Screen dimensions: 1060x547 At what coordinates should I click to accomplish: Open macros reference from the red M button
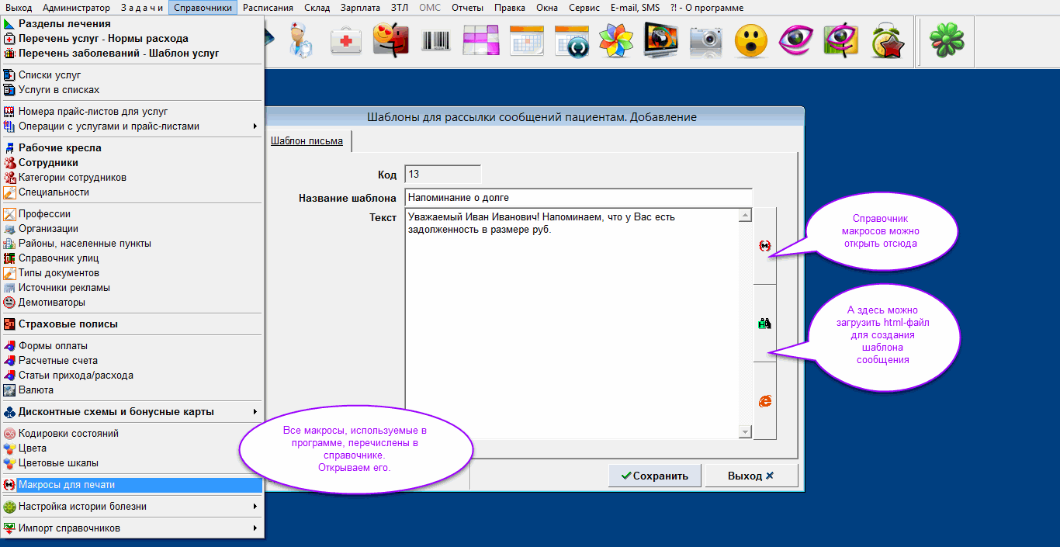(x=765, y=246)
